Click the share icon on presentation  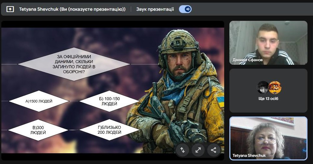click(x=213, y=150)
